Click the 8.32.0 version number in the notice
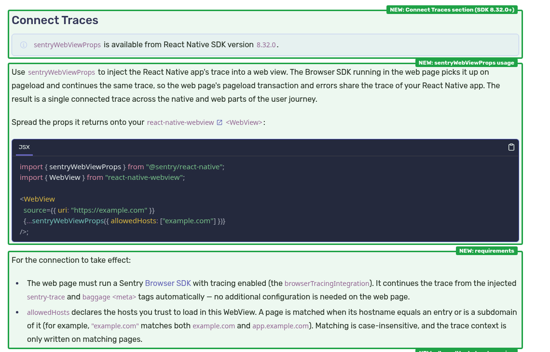The image size is (550, 352). tap(266, 45)
